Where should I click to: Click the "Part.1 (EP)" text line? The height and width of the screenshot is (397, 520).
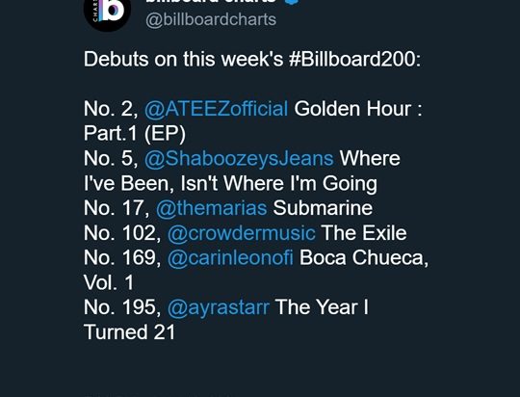[x=135, y=134]
